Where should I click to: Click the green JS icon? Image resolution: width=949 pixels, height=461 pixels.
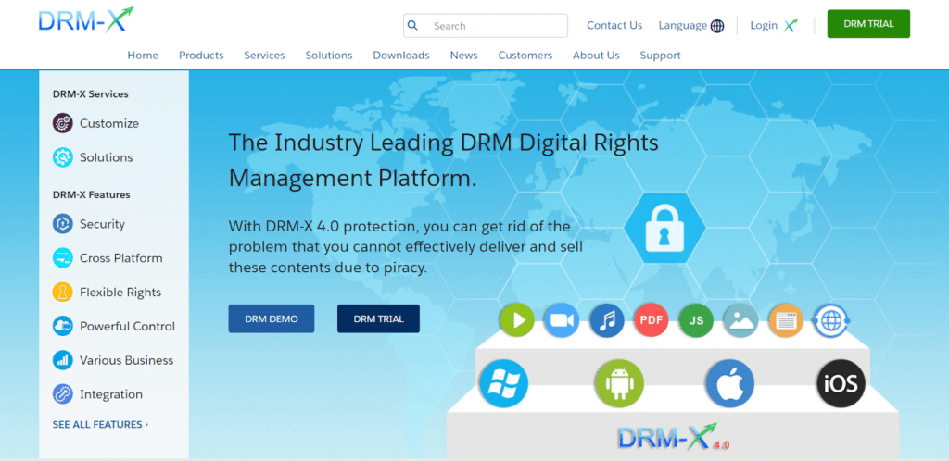point(696,320)
